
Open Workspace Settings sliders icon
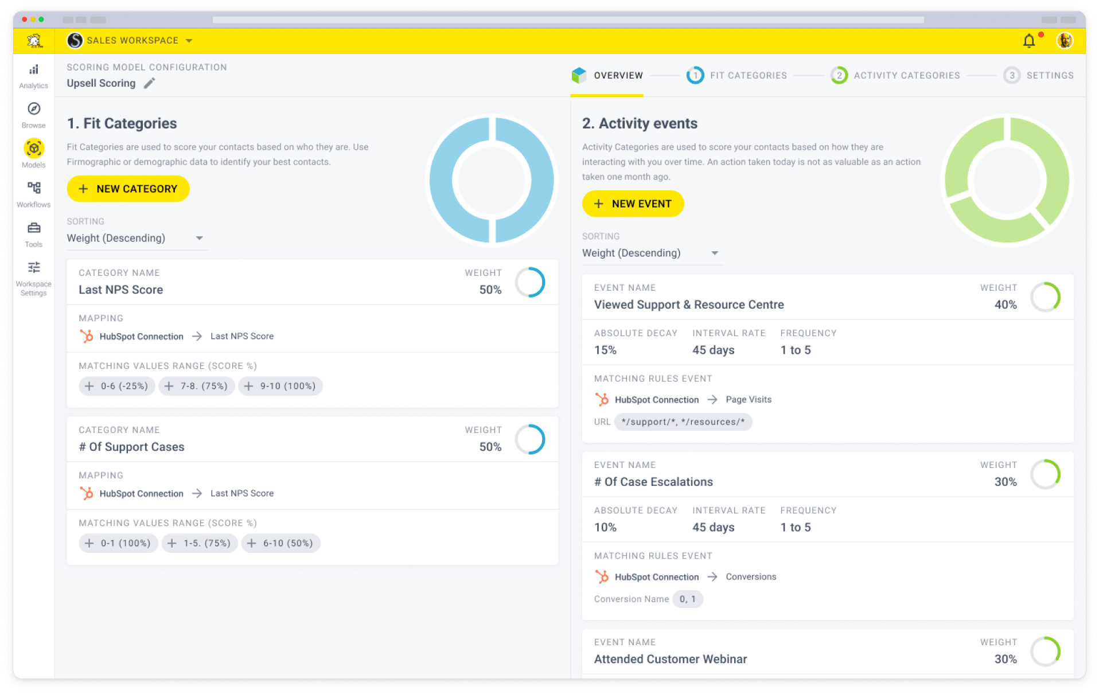pos(34,268)
